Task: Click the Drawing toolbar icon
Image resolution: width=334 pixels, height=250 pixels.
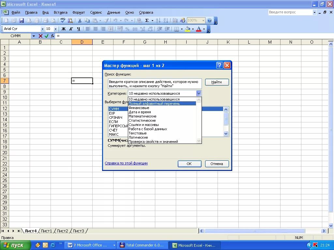Action: (183, 21)
